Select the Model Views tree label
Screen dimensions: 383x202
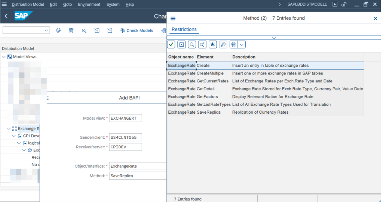coord(24,57)
